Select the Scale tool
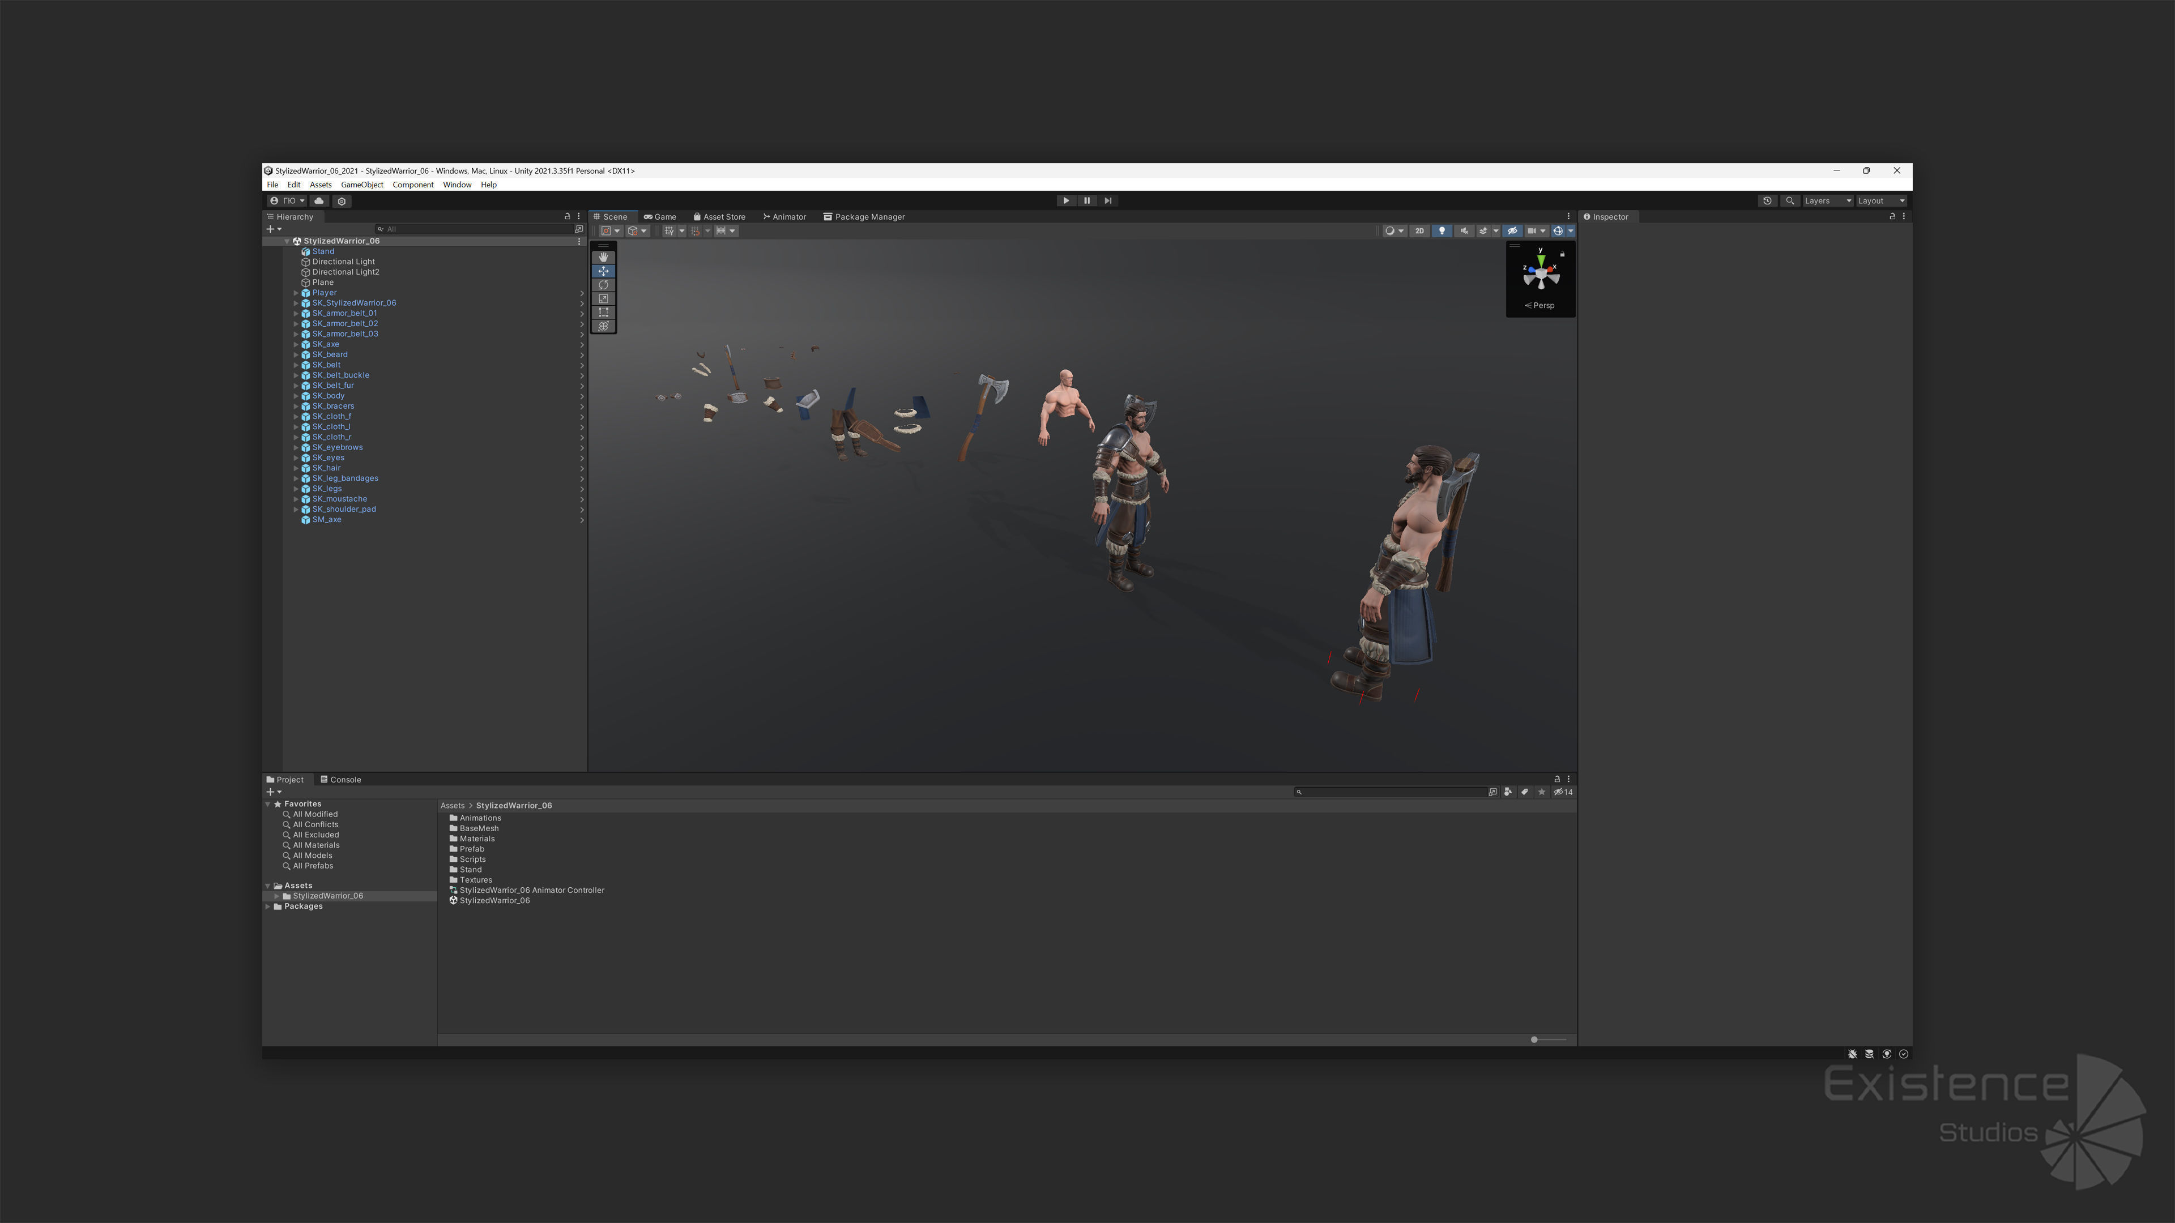The image size is (2175, 1223). [x=603, y=299]
